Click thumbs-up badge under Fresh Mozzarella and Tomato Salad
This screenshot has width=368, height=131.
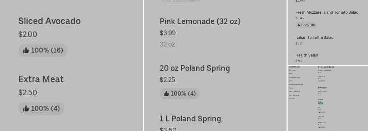tap(306, 25)
